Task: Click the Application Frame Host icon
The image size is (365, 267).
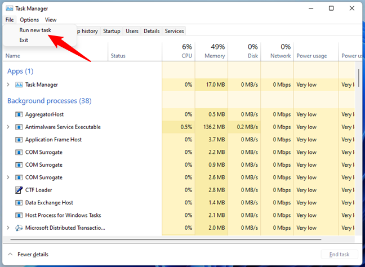Action: [x=19, y=140]
